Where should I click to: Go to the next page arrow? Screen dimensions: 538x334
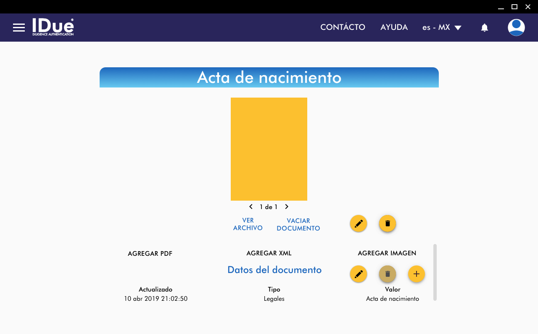pos(287,207)
